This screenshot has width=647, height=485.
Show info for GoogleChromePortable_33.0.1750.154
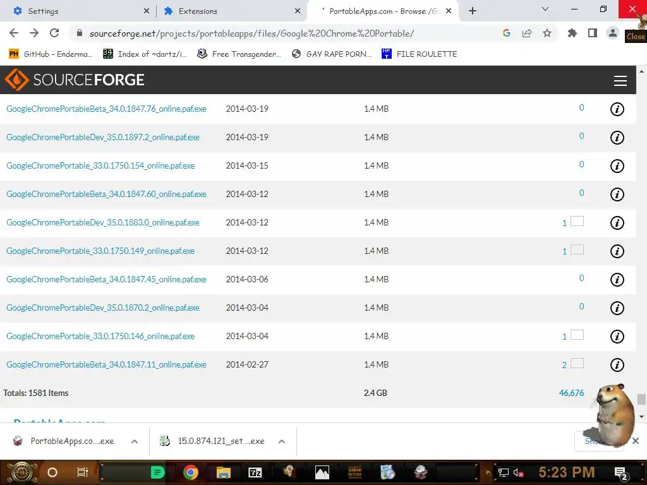coord(617,166)
